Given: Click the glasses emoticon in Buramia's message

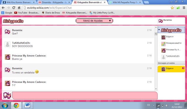Looking at the screenshot, I should tap(37, 72).
